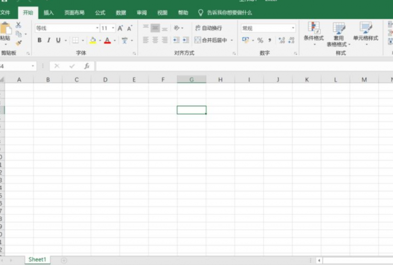Apply comma style icon
The image size is (393, 265).
(x=270, y=40)
